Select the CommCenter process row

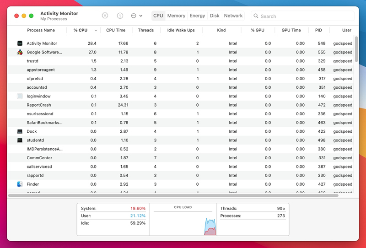click(x=180, y=157)
